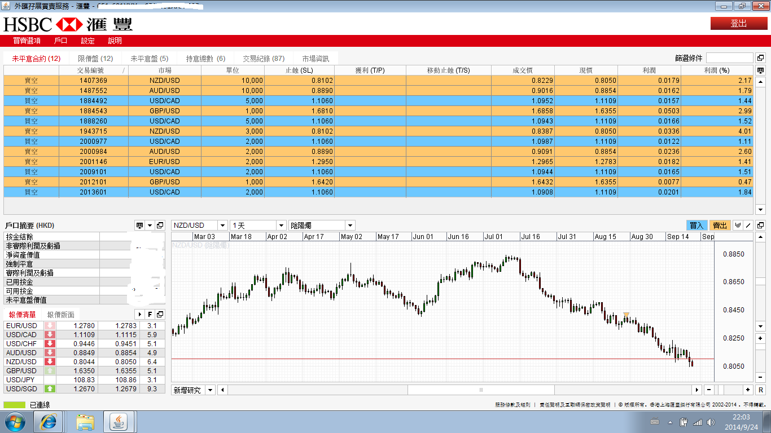
Task: Click the chart bar-style icon beside 賣出
Action: (738, 226)
